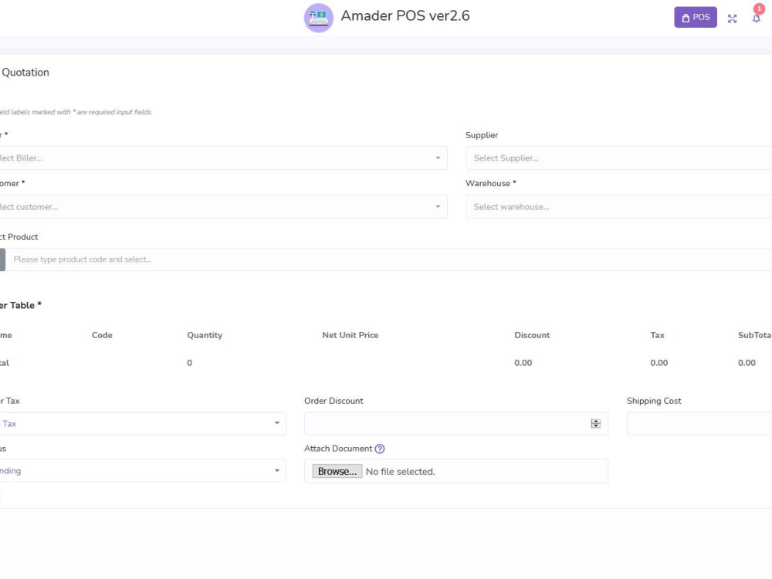This screenshot has height=579, width=772.
Task: Click the Discount column header
Action: pos(532,335)
